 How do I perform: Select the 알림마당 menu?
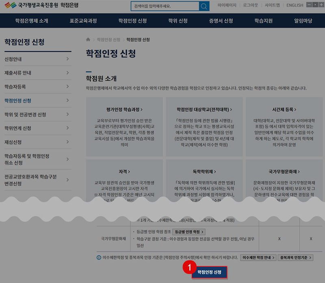click(303, 21)
